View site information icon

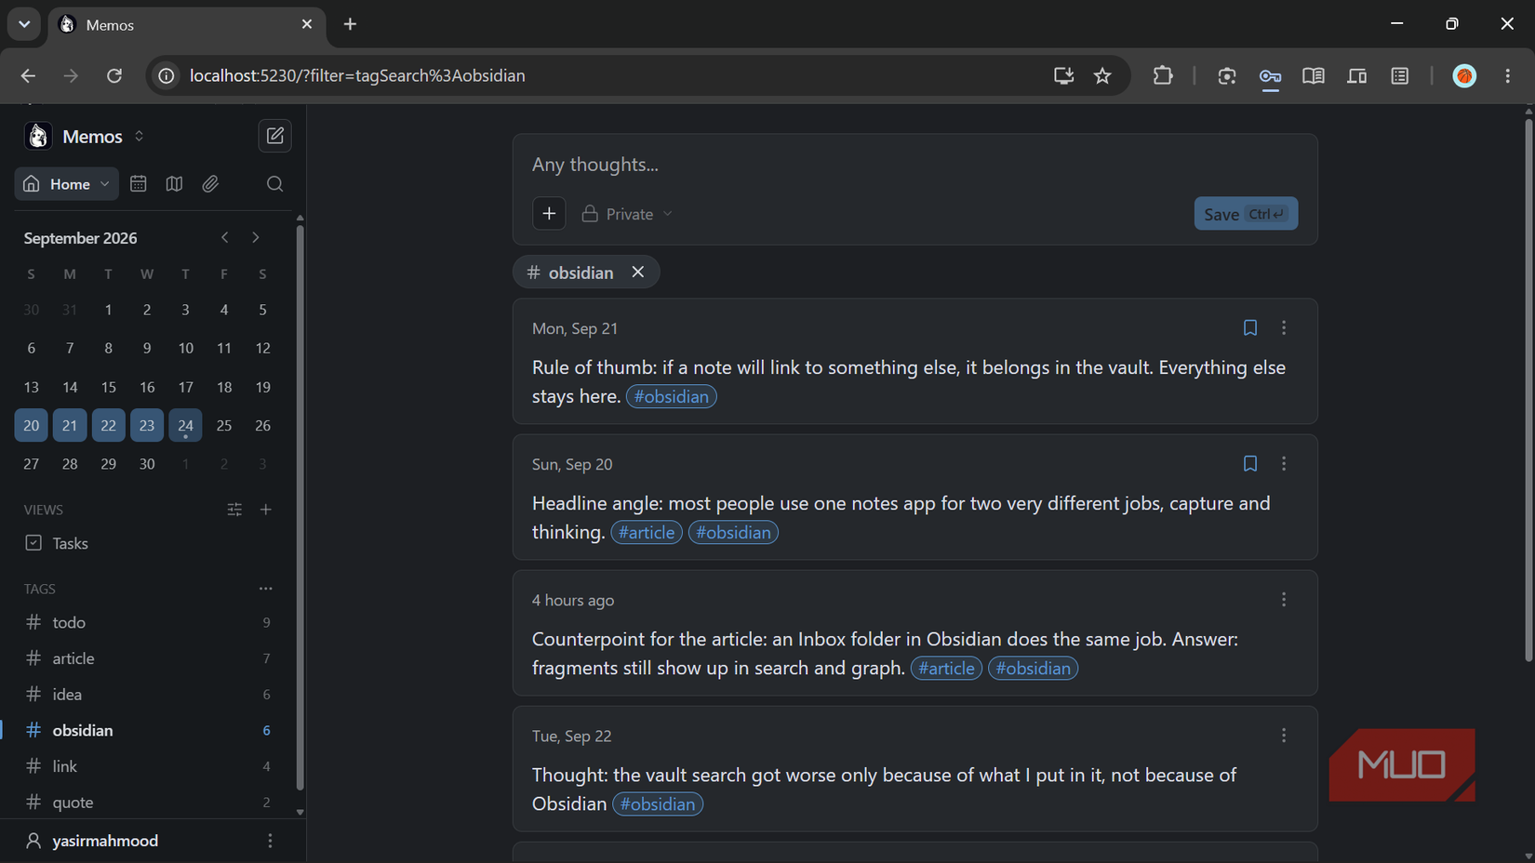pos(167,75)
